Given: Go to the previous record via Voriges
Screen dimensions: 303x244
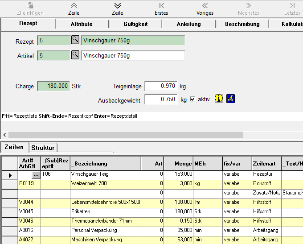Looking at the screenshot, I should [x=205, y=5].
